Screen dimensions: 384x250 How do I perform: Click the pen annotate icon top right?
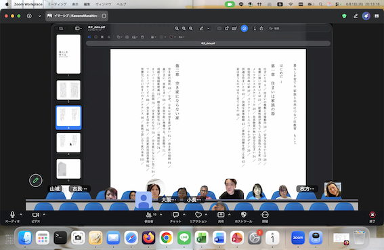[356, 16]
